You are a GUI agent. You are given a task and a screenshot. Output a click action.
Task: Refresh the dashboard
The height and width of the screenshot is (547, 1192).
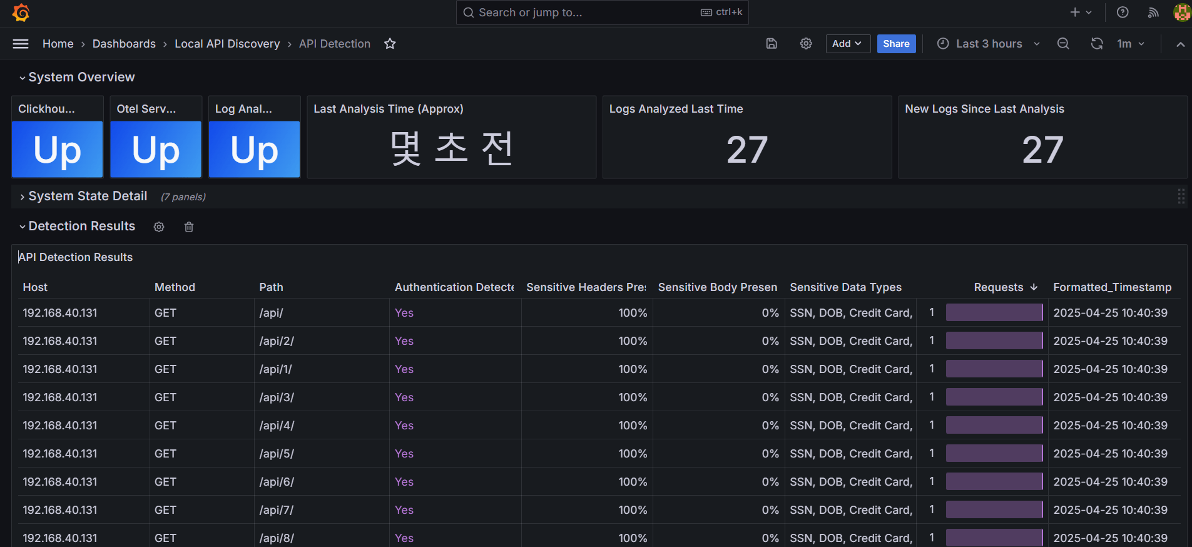(1097, 44)
